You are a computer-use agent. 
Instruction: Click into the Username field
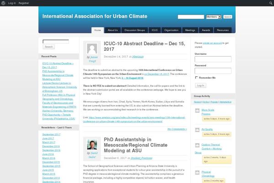point(213,59)
